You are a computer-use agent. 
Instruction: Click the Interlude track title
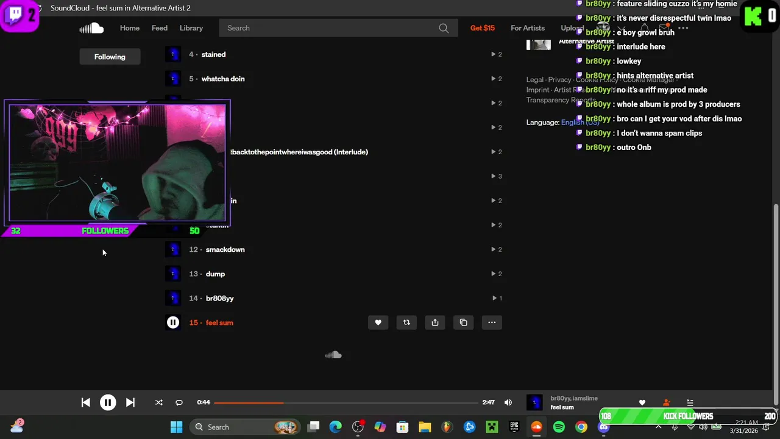coord(299,152)
